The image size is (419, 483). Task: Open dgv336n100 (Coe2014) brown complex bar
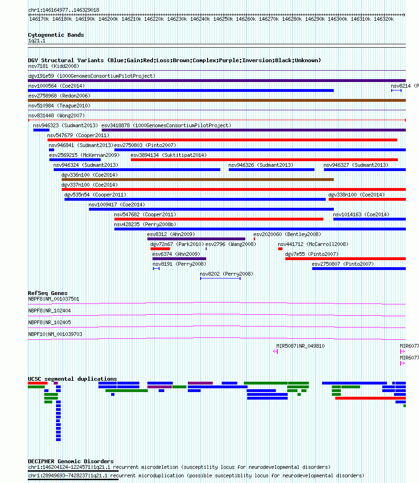pyautogui.click(x=198, y=180)
